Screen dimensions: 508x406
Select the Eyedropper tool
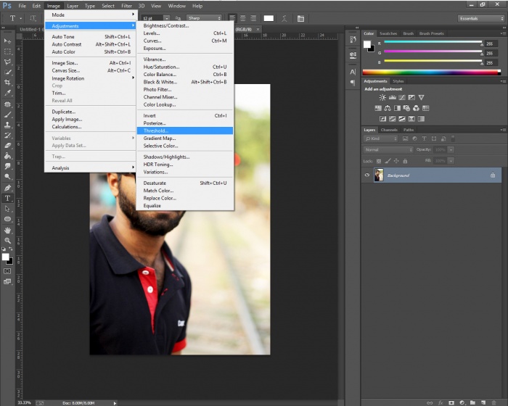tap(8, 94)
